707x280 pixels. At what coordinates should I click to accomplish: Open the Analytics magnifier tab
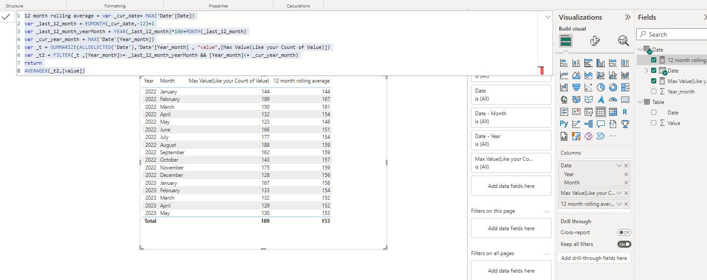point(623,41)
